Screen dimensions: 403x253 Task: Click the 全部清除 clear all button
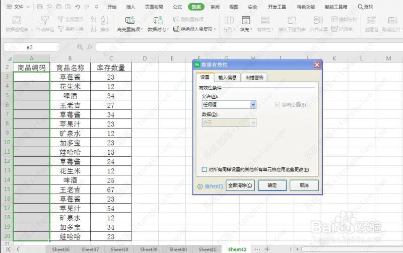tap(240, 185)
